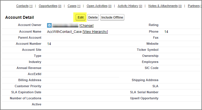Click the Include Offline button
The height and width of the screenshot is (110, 202).
(x=112, y=17)
